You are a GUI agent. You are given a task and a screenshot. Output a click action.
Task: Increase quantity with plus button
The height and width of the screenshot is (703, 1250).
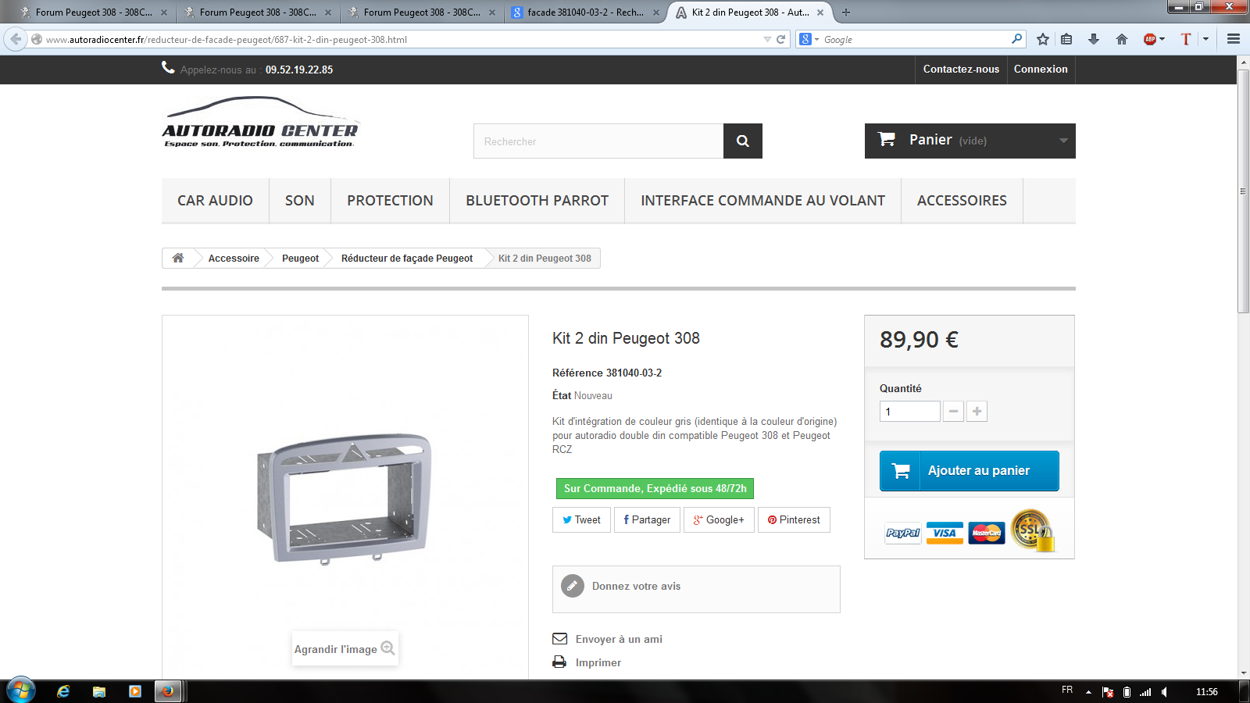pyautogui.click(x=977, y=412)
